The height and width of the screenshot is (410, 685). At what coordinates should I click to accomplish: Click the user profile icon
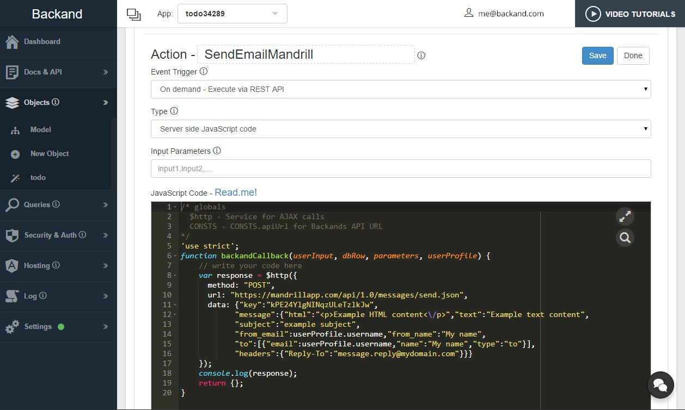pos(469,13)
